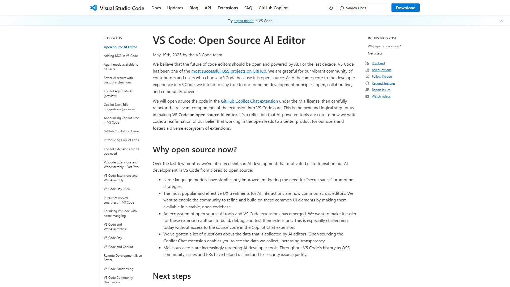This screenshot has width=510, height=287.
Task: Follow the agent mode link
Action: pos(243,21)
